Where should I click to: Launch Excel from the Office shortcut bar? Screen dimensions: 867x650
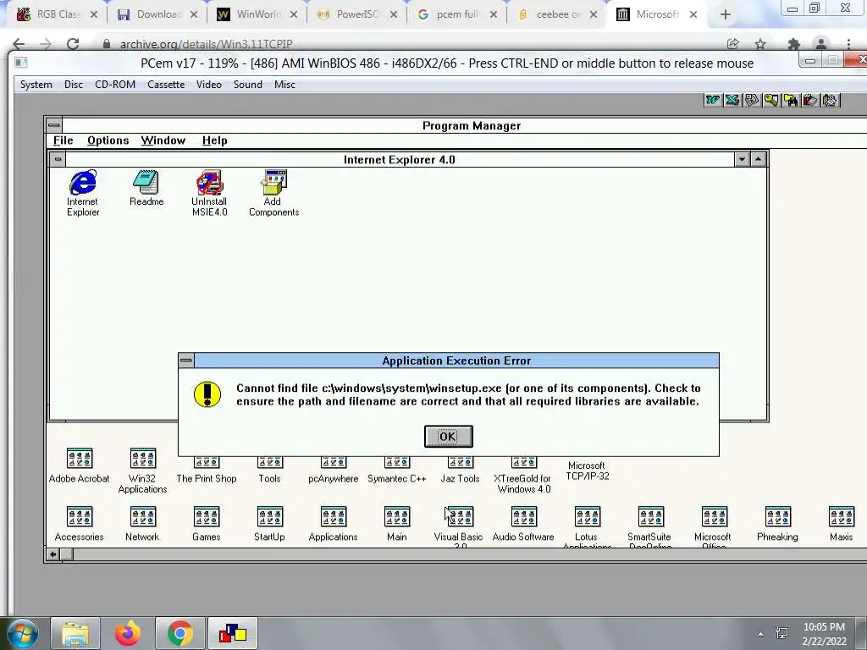point(732,100)
